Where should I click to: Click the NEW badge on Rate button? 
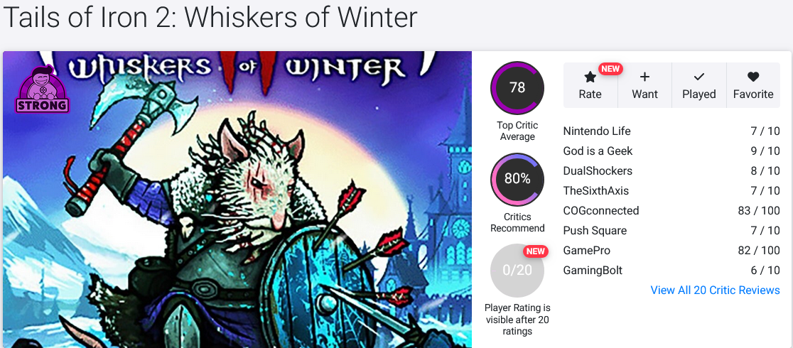tap(610, 69)
